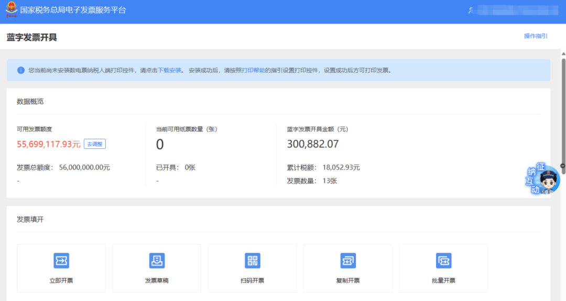
Task: Click the 国家税务总局电子发票服务平台 title
Action: 73,10
